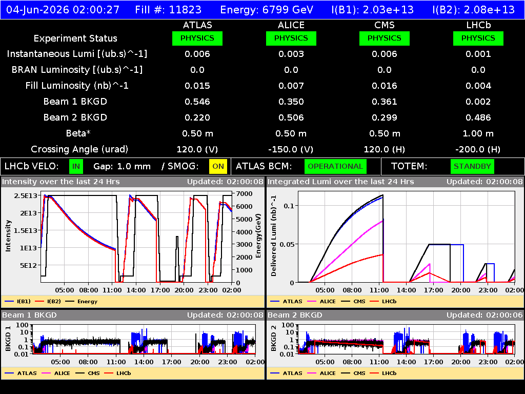Image resolution: width=525 pixels, height=394 pixels.
Task: Click the LHCb VELO green IN indicator
Action: pos(76,167)
